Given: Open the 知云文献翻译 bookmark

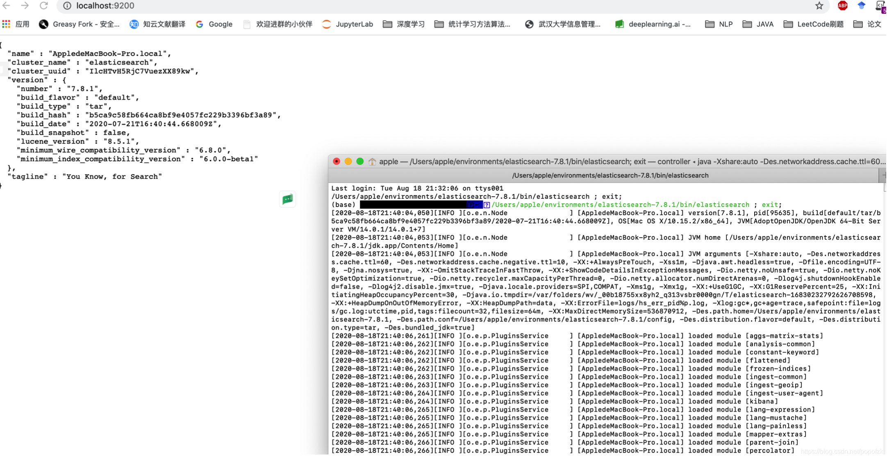Looking at the screenshot, I should [x=157, y=24].
